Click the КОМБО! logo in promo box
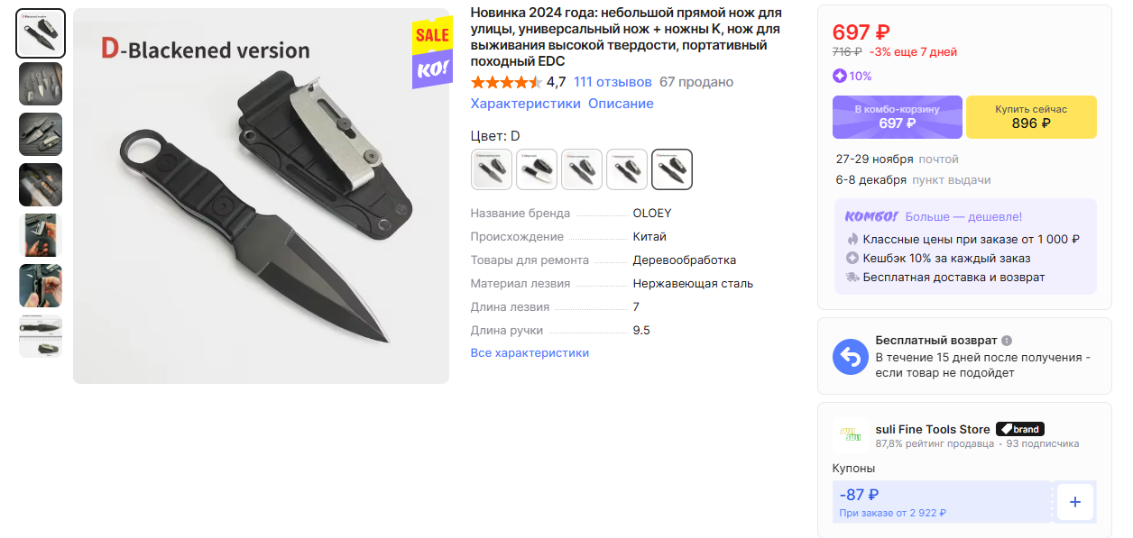The width and height of the screenshot is (1133, 538). coord(870,217)
